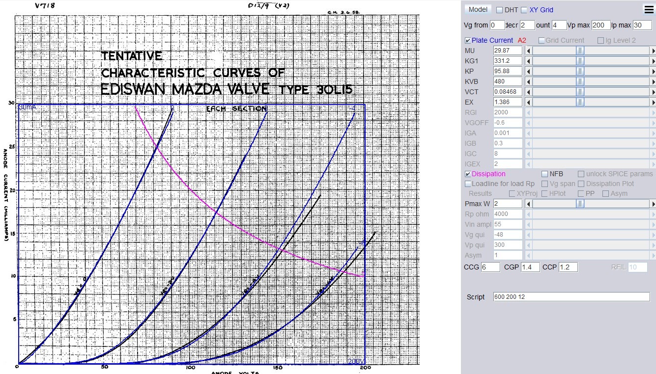
Task: Nudge KVB up with right arrow
Action: pos(653,81)
